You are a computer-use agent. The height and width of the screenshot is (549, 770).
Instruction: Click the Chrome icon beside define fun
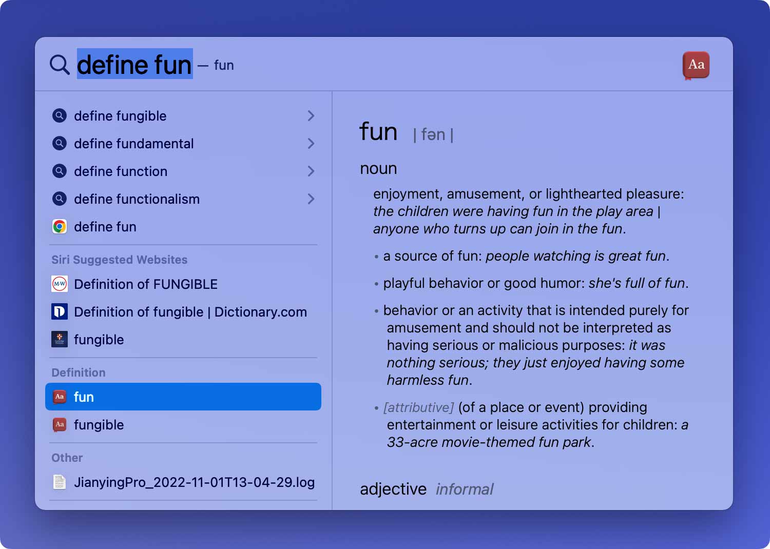point(60,226)
